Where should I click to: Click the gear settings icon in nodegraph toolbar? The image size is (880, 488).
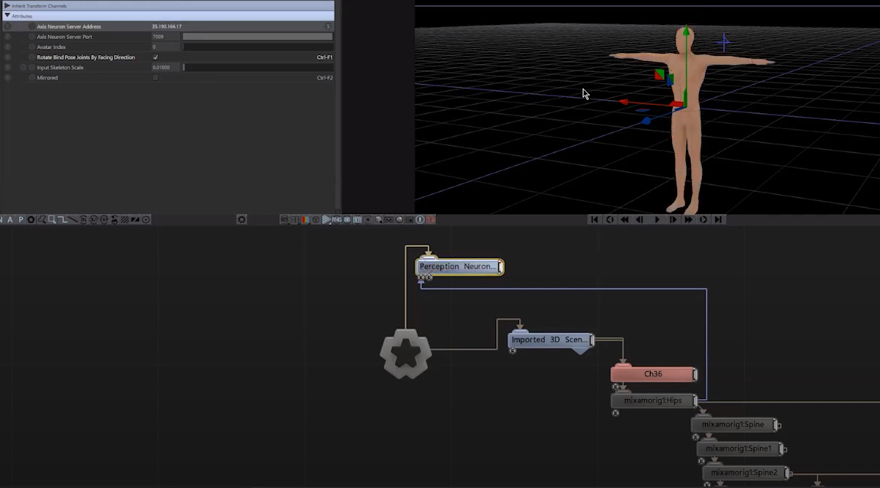(241, 220)
